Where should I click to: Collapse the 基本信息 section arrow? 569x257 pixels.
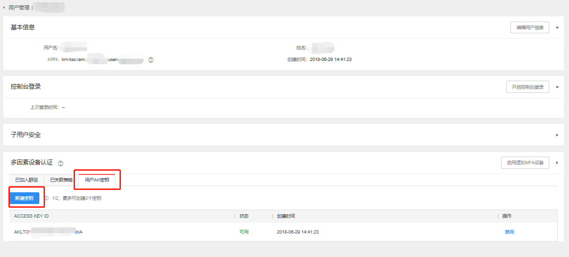click(x=557, y=28)
